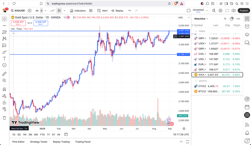251x145 pixels.
Task: Open chart style dropdown arrow
Action: click(x=64, y=11)
